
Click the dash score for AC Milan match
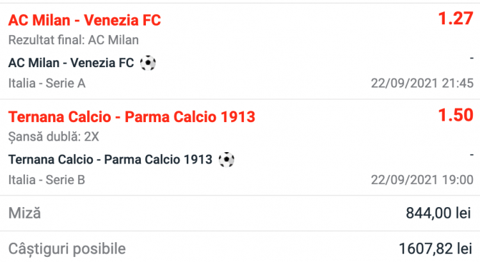pyautogui.click(x=470, y=59)
